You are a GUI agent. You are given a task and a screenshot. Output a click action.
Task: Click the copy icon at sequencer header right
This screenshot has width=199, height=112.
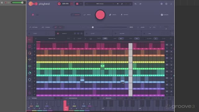[171, 39]
